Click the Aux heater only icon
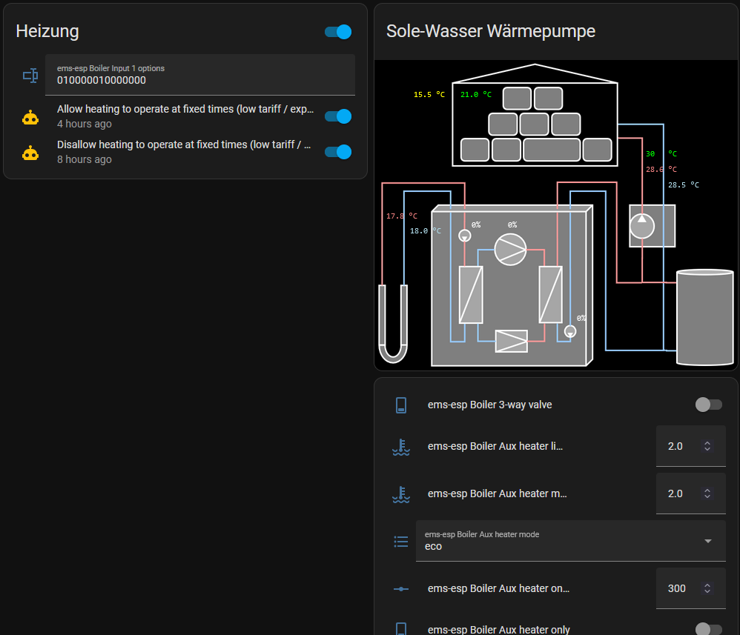Image resolution: width=740 pixels, height=635 pixels. [x=401, y=629]
